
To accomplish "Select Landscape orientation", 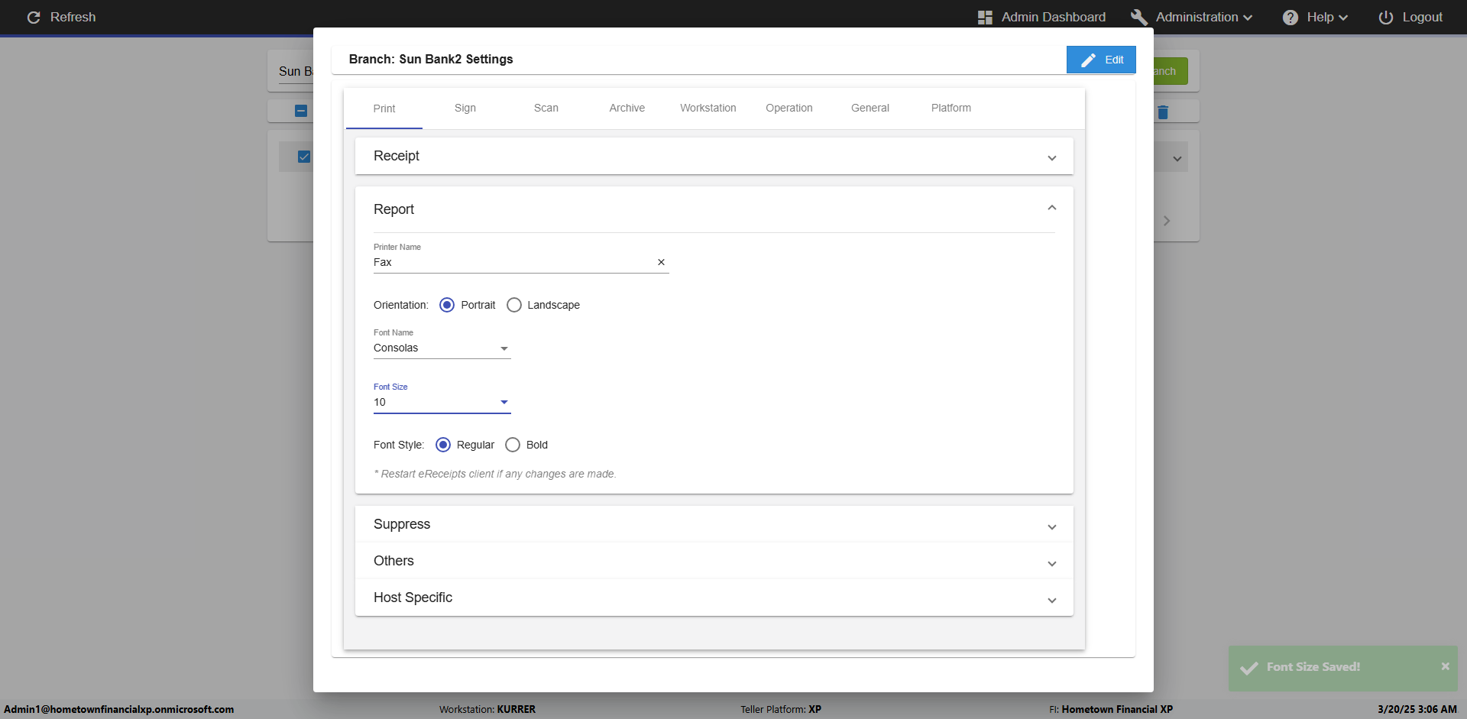I will pos(514,305).
